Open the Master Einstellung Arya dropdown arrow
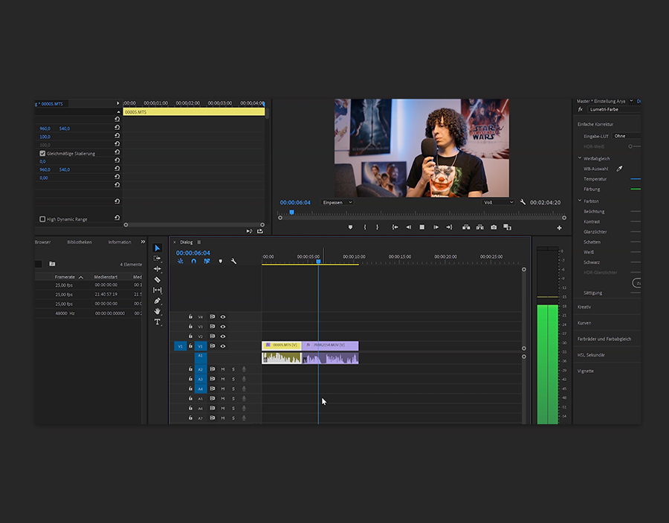This screenshot has width=669, height=523. tap(631, 101)
